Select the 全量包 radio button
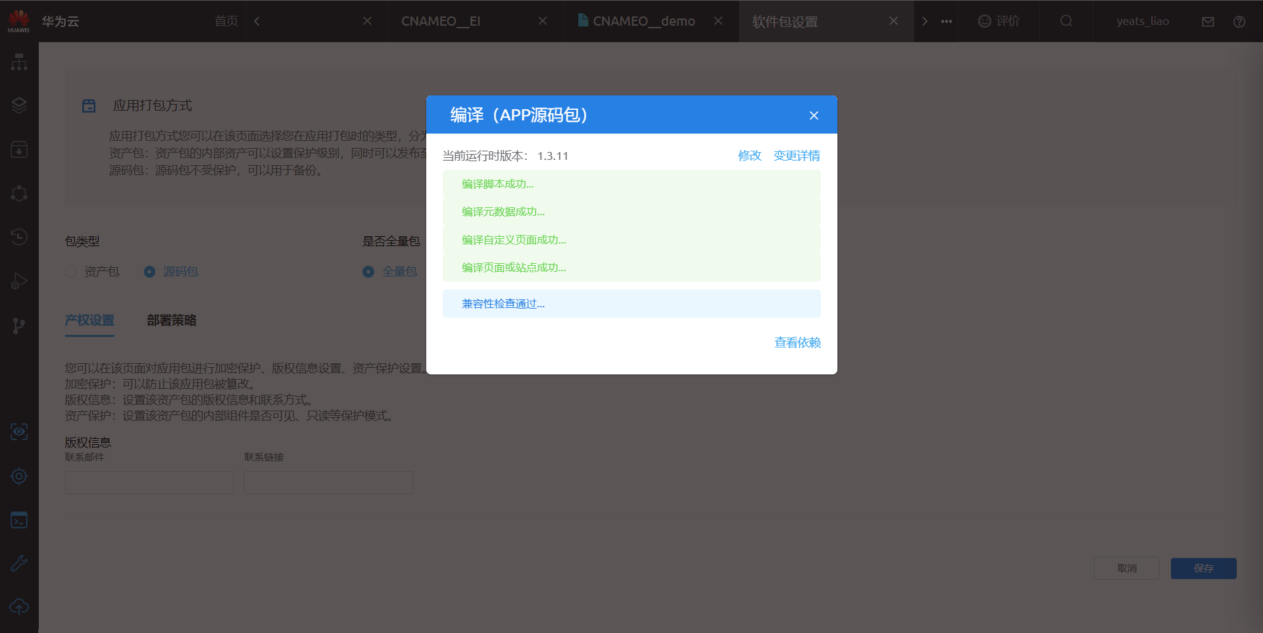1263x633 pixels. pyautogui.click(x=368, y=272)
